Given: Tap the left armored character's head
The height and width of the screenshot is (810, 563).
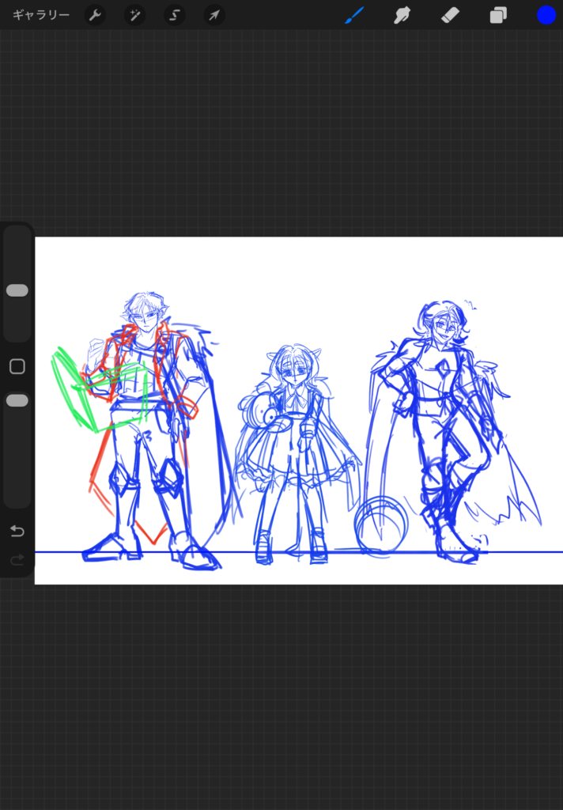Looking at the screenshot, I should [x=145, y=314].
